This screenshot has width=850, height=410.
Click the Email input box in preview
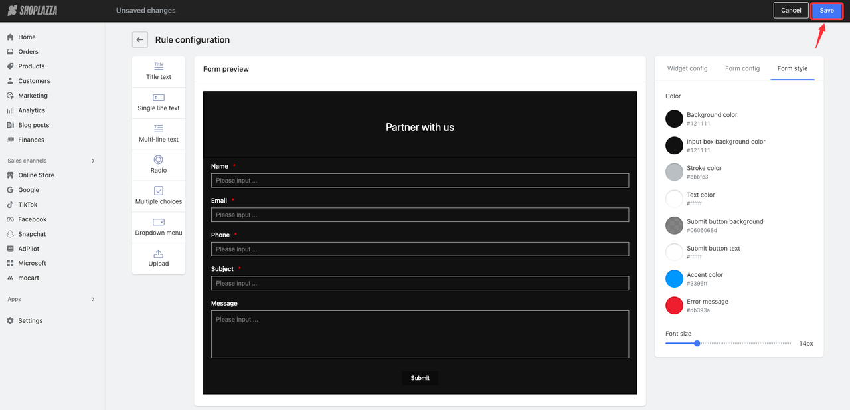[420, 215]
